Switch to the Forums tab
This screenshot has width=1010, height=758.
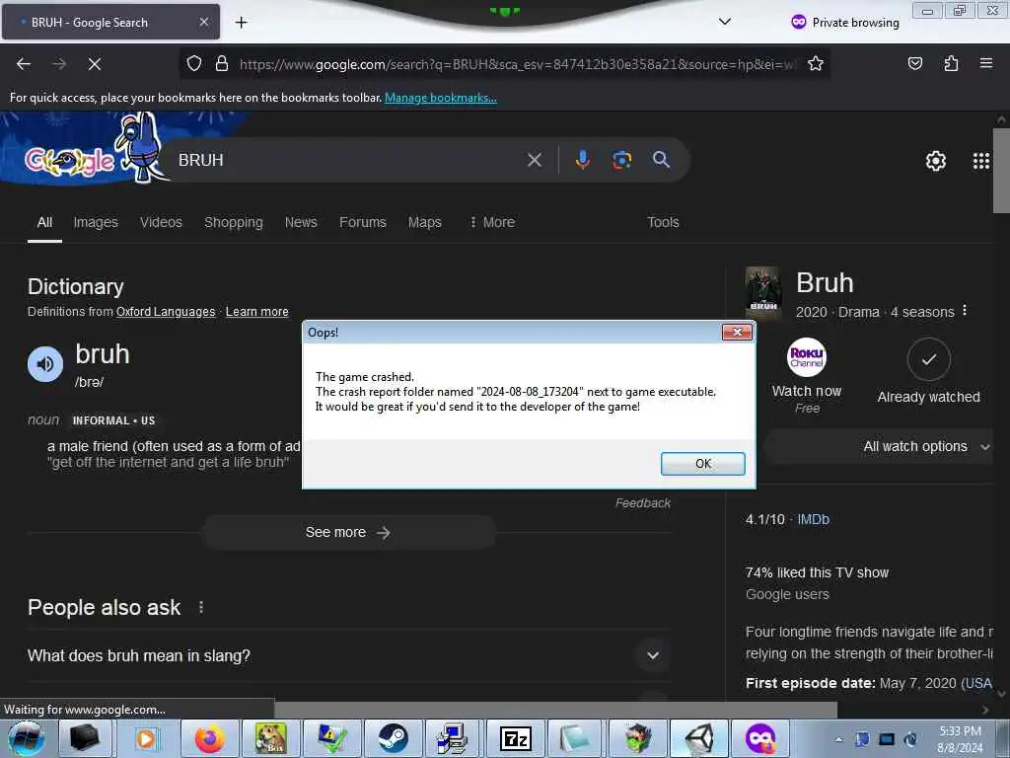[x=363, y=222]
